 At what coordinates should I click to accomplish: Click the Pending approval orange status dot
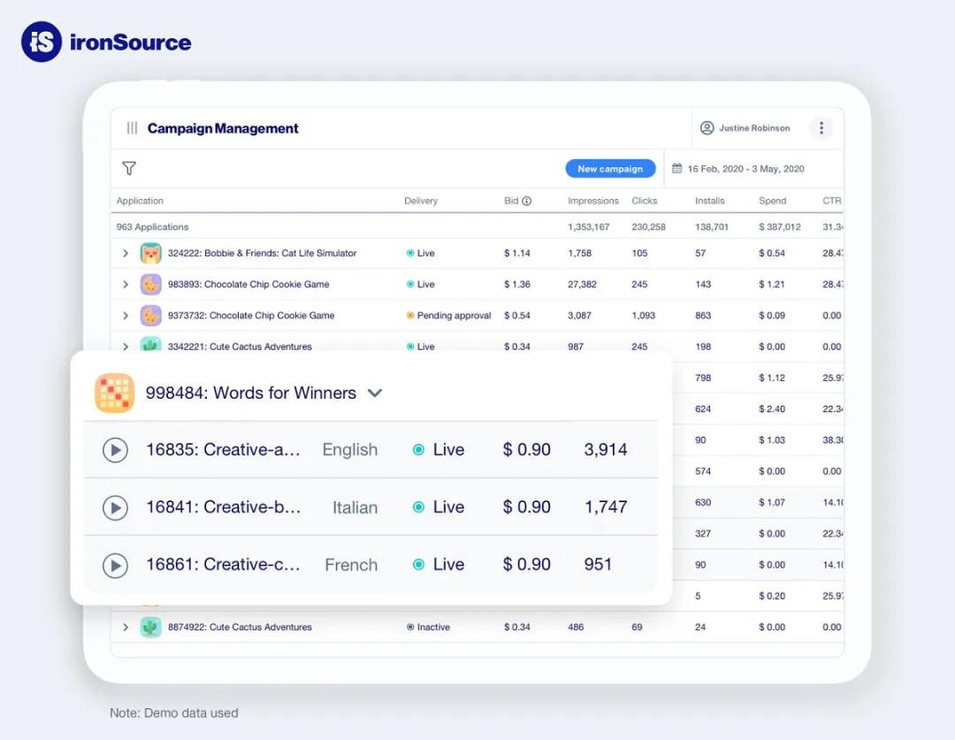410,316
